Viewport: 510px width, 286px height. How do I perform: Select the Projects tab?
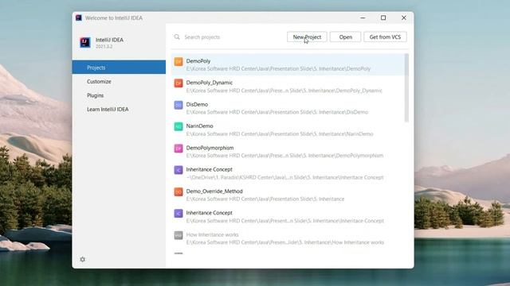(x=119, y=68)
